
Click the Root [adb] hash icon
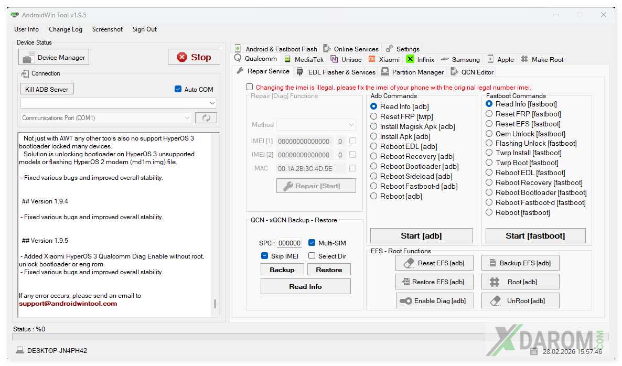(494, 282)
